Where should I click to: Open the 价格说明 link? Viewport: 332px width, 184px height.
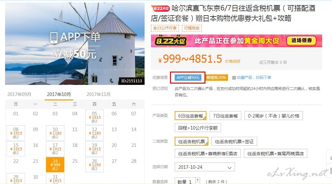point(232,61)
